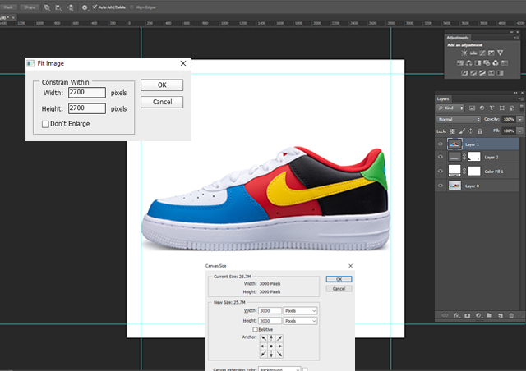The width and height of the screenshot is (526, 371).
Task: Add a Photo Filter adjustment
Action: [x=487, y=63]
